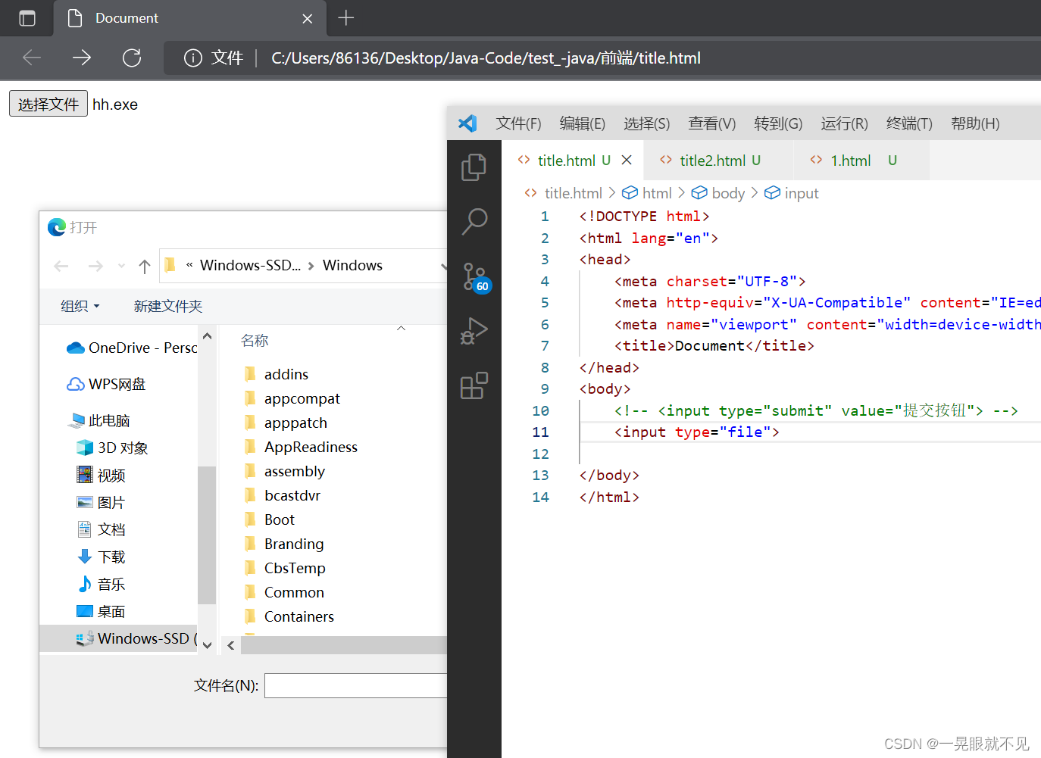Select 视频 in navigation pane
This screenshot has width=1041, height=758.
pos(101,475)
